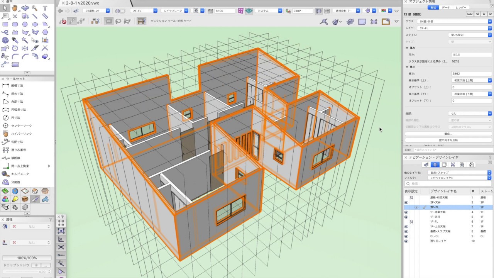The width and height of the screenshot is (494, 278).
Task: Select the 2F-FL layer row
Action: 448,207
